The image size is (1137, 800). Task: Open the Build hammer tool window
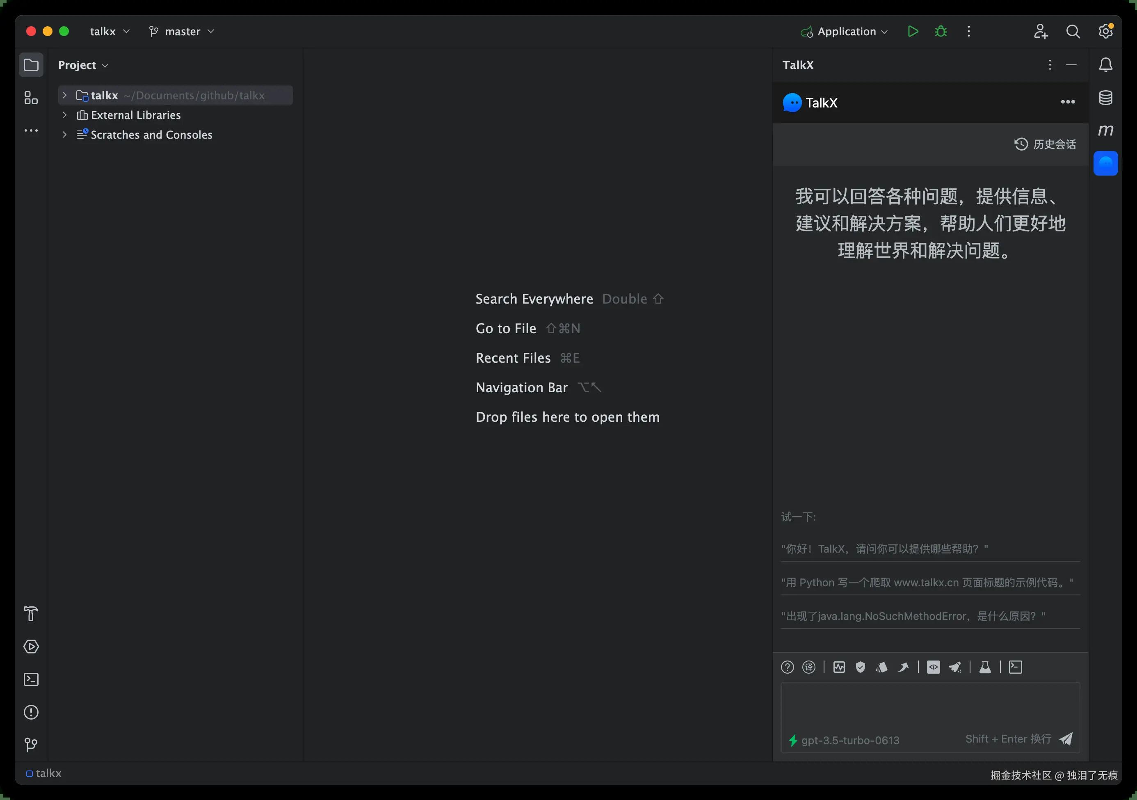[x=31, y=614]
